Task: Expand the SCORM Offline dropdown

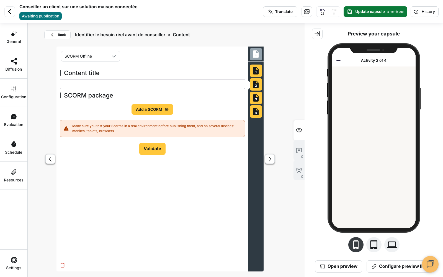Action: 91,56
